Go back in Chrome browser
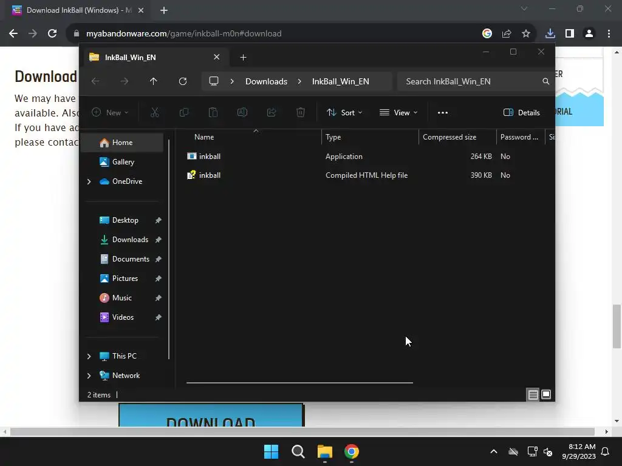The height and width of the screenshot is (466, 622). click(13, 34)
